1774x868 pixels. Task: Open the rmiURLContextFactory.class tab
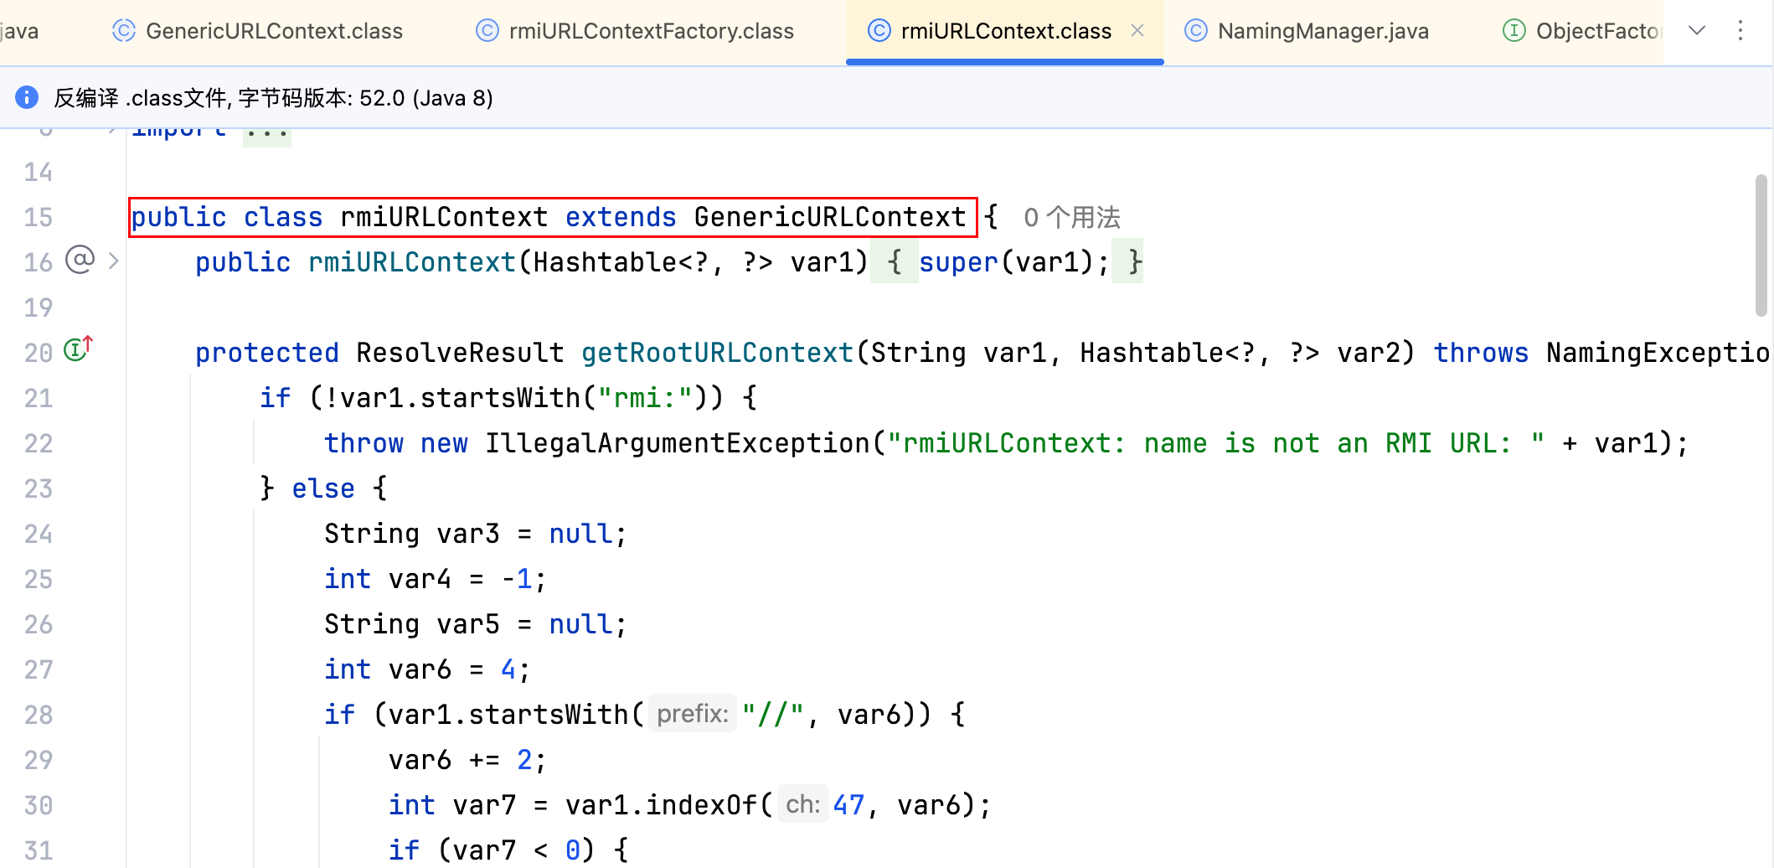click(x=651, y=31)
